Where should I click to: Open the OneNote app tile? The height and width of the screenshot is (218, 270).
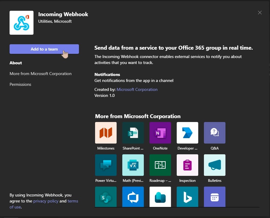pyautogui.click(x=160, y=133)
